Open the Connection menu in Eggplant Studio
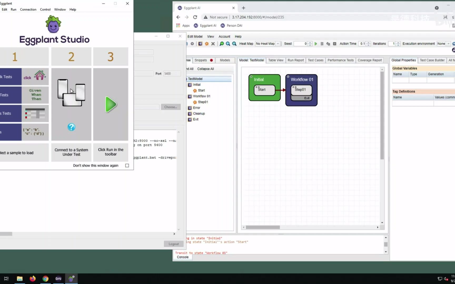455x284 pixels. 28,9
